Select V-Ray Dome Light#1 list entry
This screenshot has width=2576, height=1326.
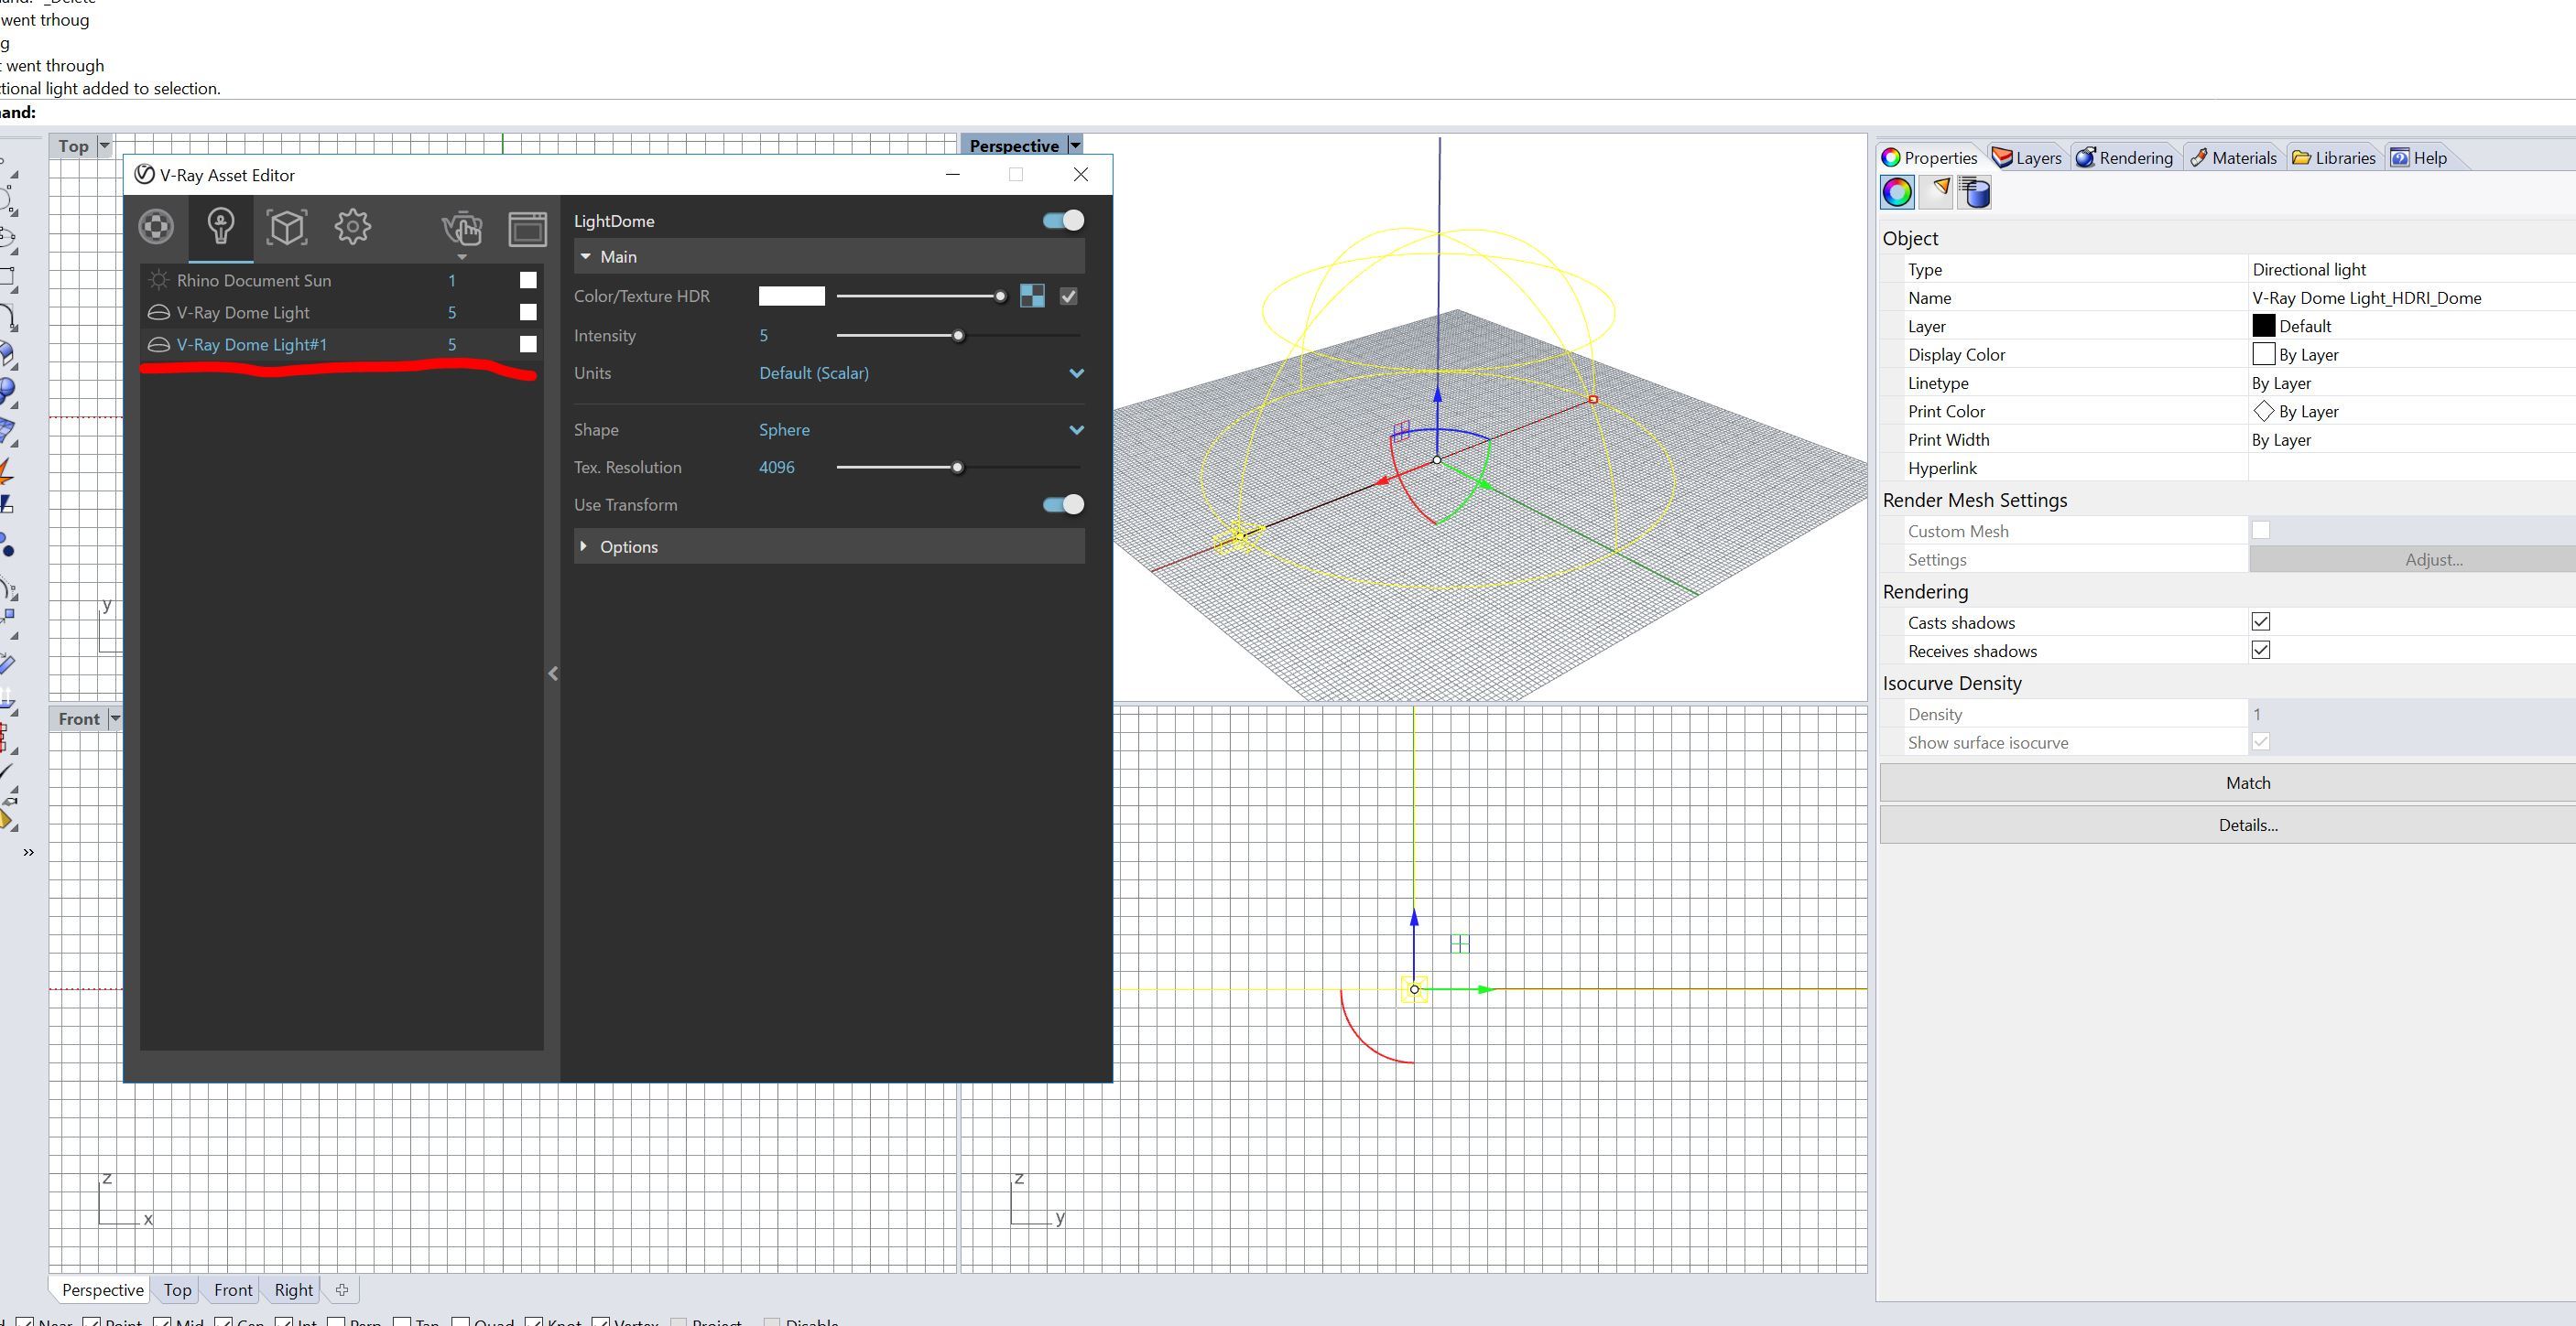tap(342, 345)
